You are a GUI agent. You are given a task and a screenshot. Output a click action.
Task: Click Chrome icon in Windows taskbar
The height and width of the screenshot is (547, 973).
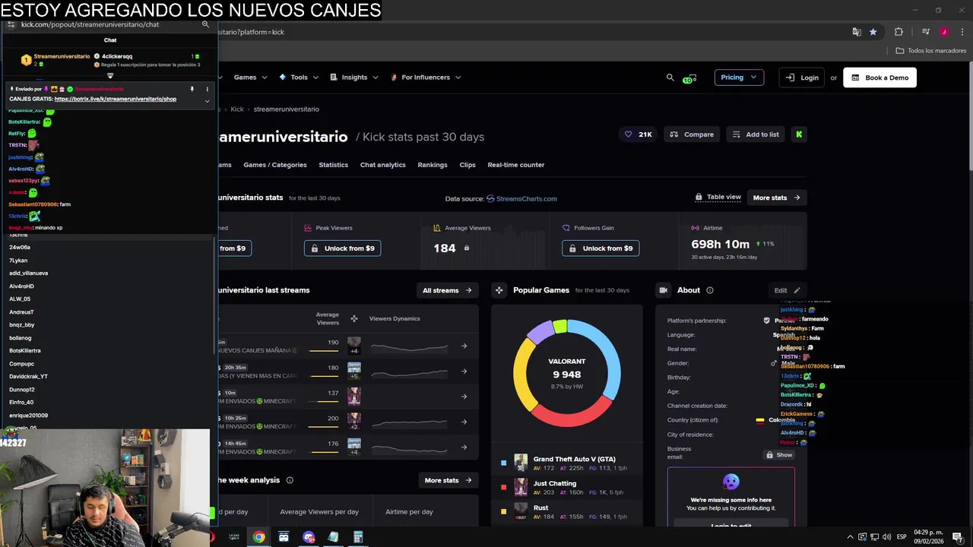coord(259,537)
